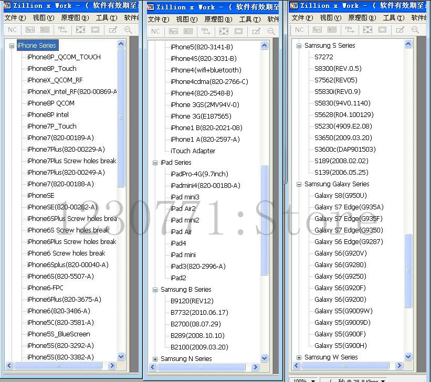Image resolution: width=431 pixels, height=382 pixels.
Task: Click the net arrow icon in iPhone Series window
Action: tap(62, 30)
